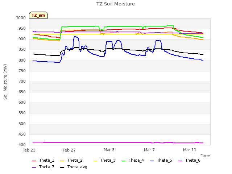This screenshot has width=232, height=174.
Task: Toggle Theta_7 legend entry
Action: [x=43, y=167]
